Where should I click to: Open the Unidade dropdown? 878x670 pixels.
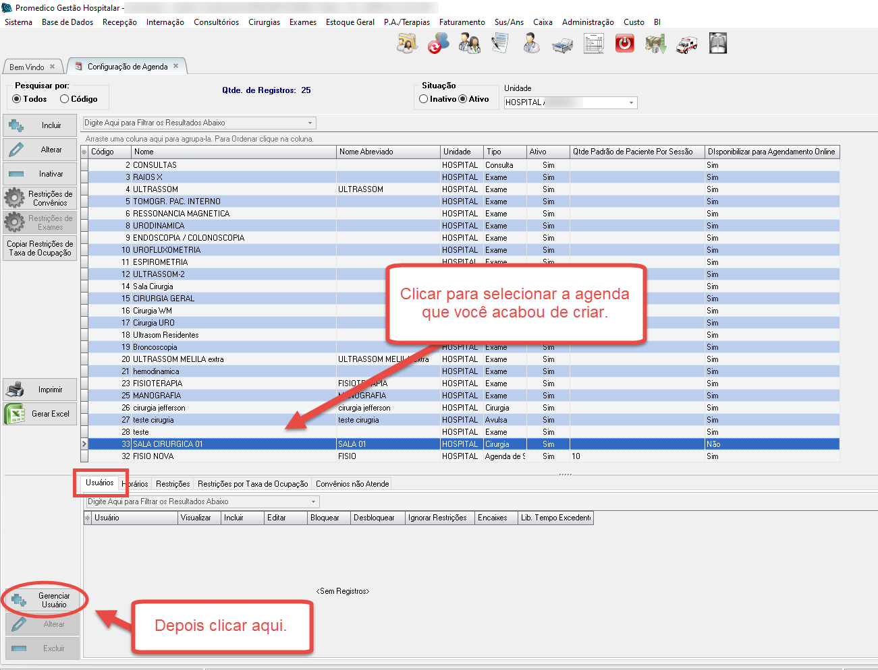pyautogui.click(x=631, y=102)
